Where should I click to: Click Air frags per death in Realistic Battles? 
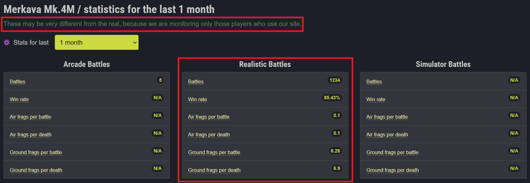(209, 134)
